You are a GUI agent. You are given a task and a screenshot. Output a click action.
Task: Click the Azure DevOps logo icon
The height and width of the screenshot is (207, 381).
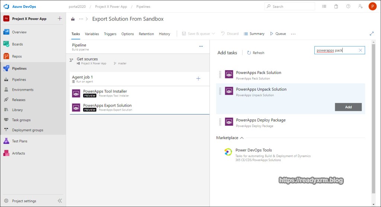tap(6, 6)
